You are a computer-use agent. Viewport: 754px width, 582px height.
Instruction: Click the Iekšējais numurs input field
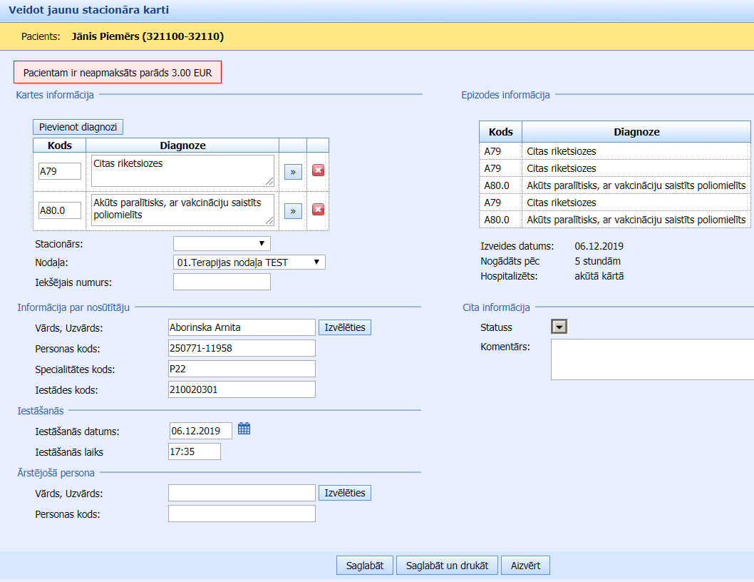(222, 282)
